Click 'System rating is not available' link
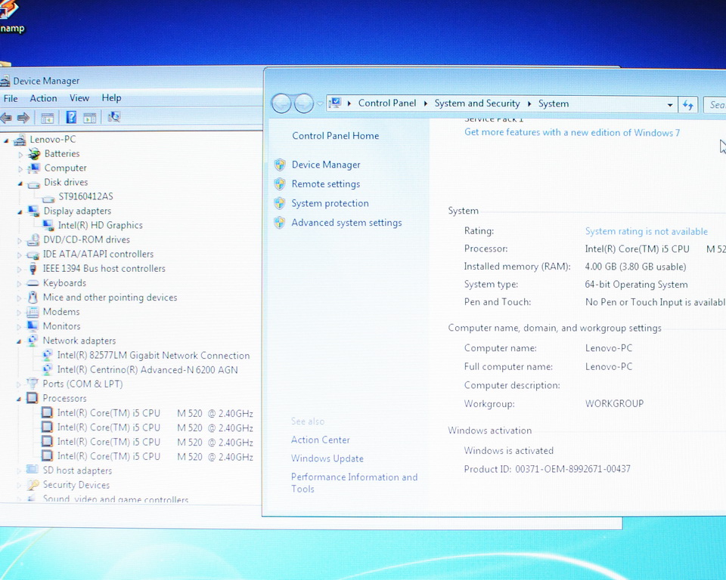 click(x=647, y=231)
